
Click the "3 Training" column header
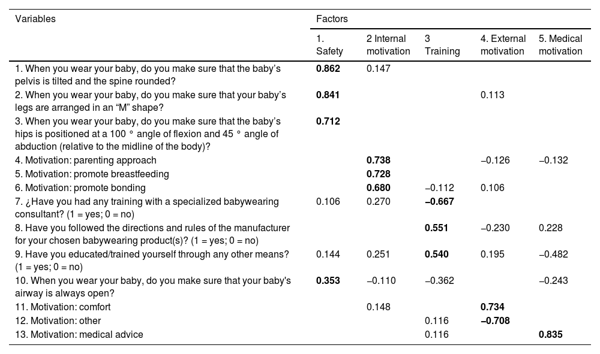coord(442,45)
